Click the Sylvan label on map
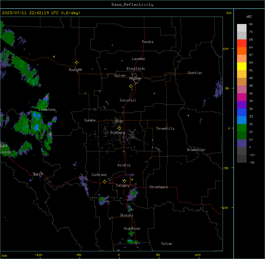Screen dimensions: 265x259 tap(120, 75)
